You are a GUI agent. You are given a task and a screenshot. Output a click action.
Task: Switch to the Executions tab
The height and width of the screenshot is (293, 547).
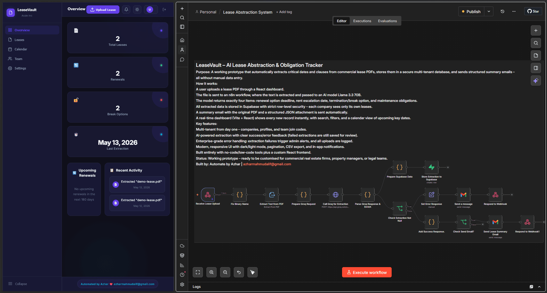coord(362,21)
